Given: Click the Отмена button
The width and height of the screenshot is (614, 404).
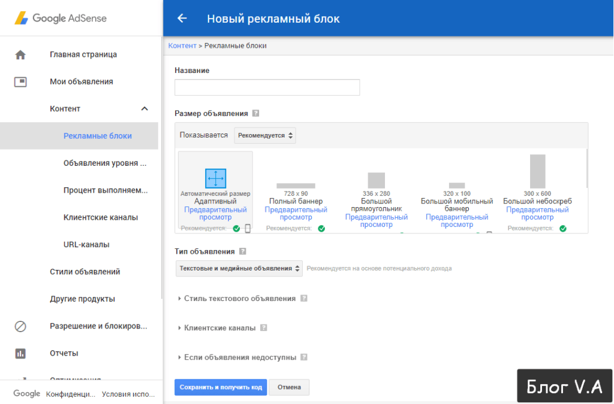Looking at the screenshot, I should pos(290,387).
